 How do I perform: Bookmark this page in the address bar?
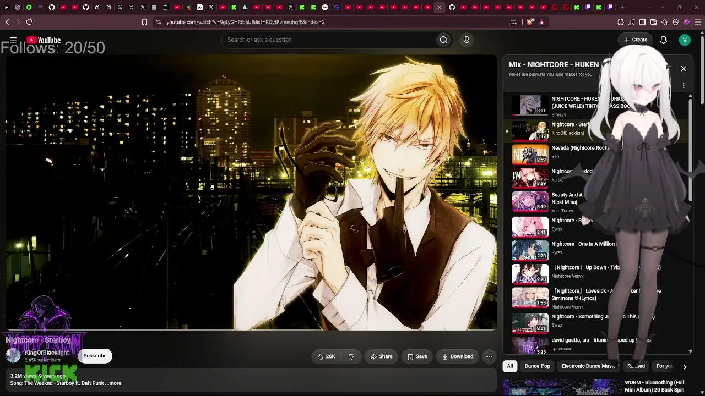tap(144, 22)
